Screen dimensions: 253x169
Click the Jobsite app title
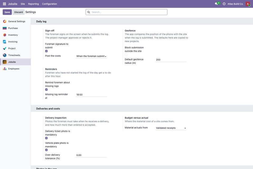13,4
